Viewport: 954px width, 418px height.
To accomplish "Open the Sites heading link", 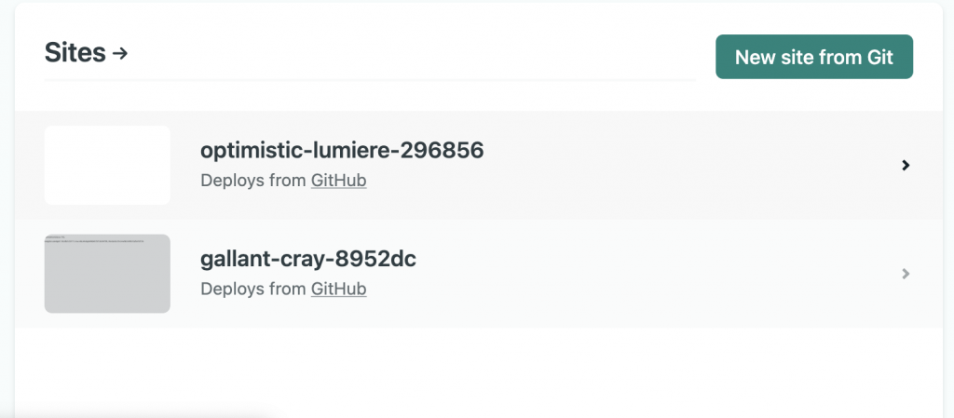I will (x=75, y=53).
